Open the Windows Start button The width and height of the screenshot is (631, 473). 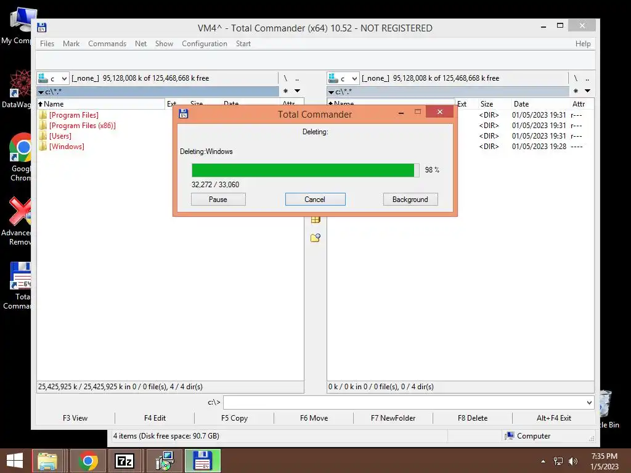point(15,461)
